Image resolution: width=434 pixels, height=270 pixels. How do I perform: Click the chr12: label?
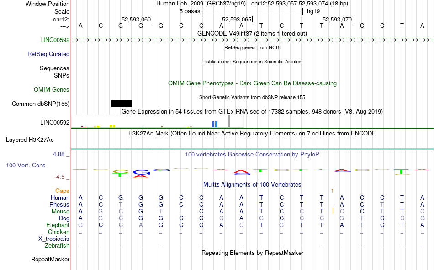click(x=61, y=19)
